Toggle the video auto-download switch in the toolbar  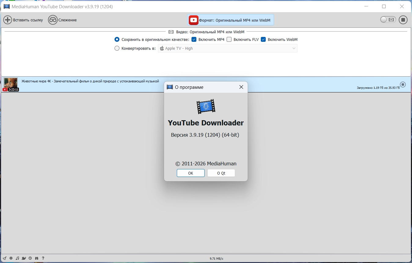pos(388,20)
